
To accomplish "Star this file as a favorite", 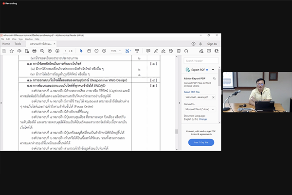I will click(12, 51).
